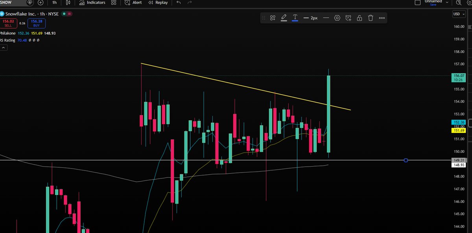Select the RS Rating indicator legend
472x233 pixels.
[x=7, y=40]
